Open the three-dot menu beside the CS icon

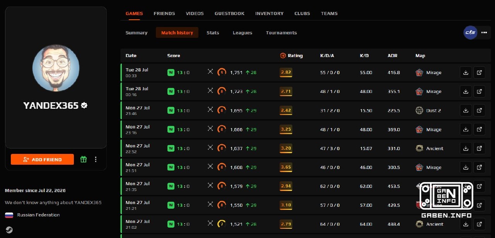click(x=484, y=33)
